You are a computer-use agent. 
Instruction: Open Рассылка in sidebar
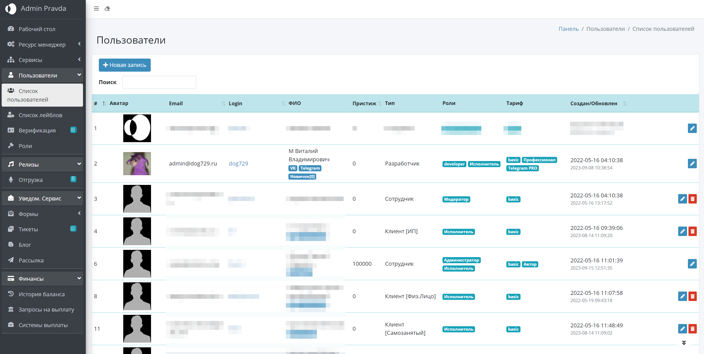(x=42, y=260)
